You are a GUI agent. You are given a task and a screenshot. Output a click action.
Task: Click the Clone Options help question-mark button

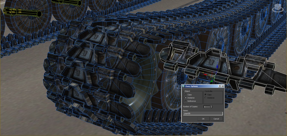click(220, 86)
